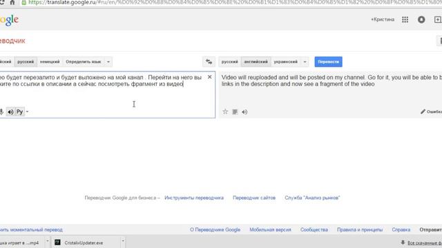The height and width of the screenshot is (248, 442).
Task: Click the translated English text
Action: click(331, 81)
